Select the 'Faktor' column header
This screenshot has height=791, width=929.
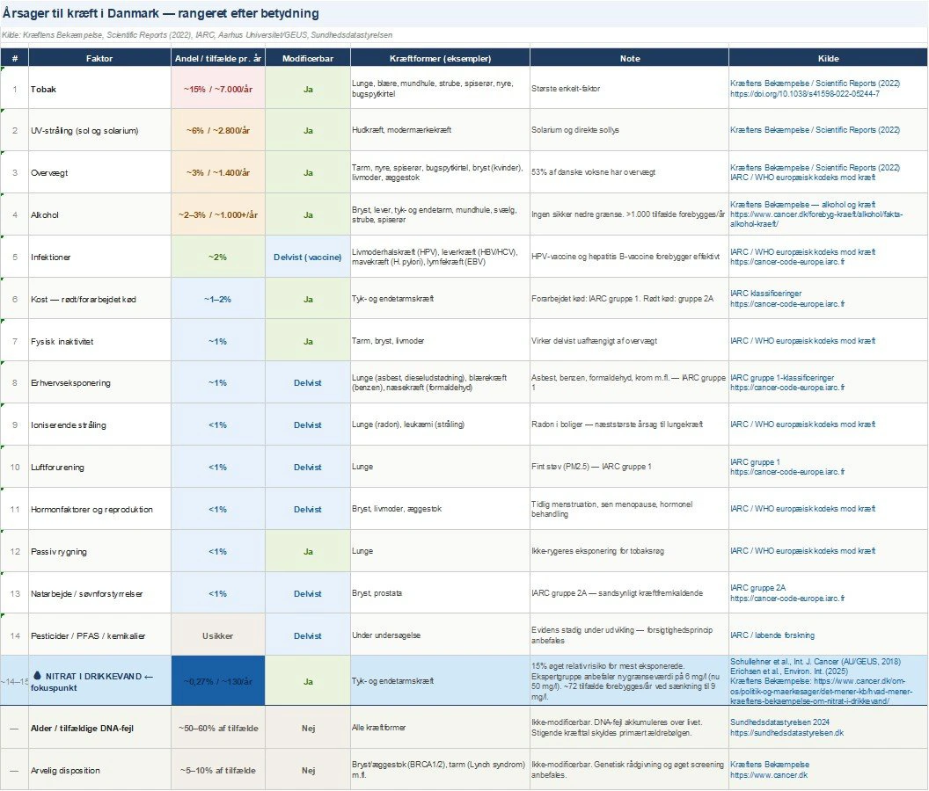[99, 59]
